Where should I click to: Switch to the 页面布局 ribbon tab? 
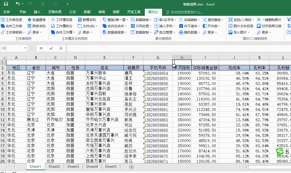pyautogui.click(x=55, y=12)
